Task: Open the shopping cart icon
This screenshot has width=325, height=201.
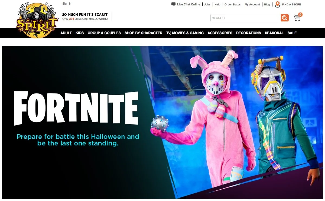Action: click(297, 18)
